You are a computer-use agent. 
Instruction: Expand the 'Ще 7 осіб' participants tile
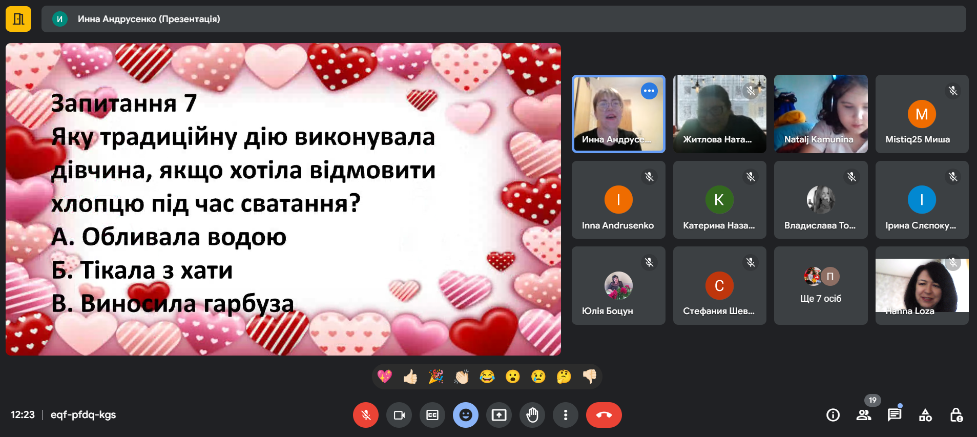click(x=821, y=286)
